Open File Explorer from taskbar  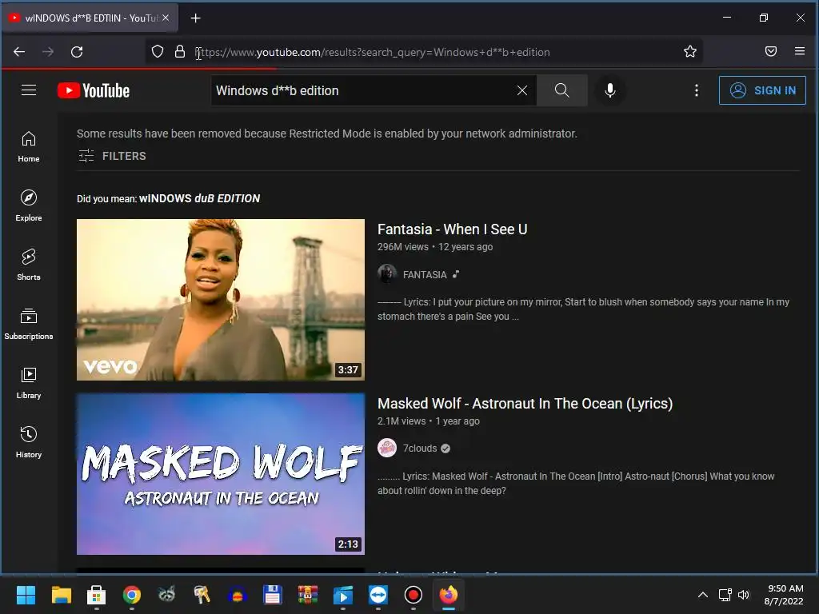[x=61, y=595]
